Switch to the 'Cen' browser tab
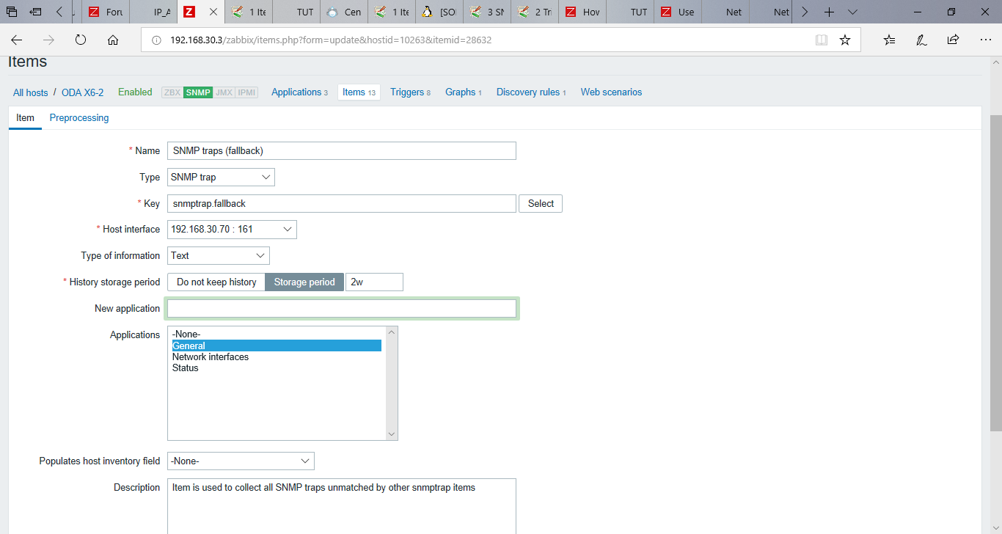 pyautogui.click(x=345, y=12)
